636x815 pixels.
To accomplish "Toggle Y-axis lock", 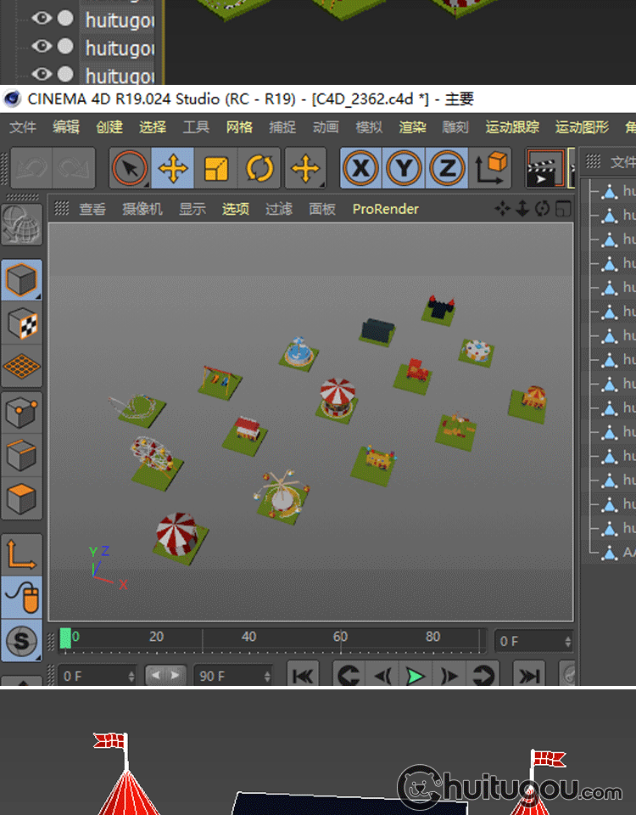I will 404,169.
